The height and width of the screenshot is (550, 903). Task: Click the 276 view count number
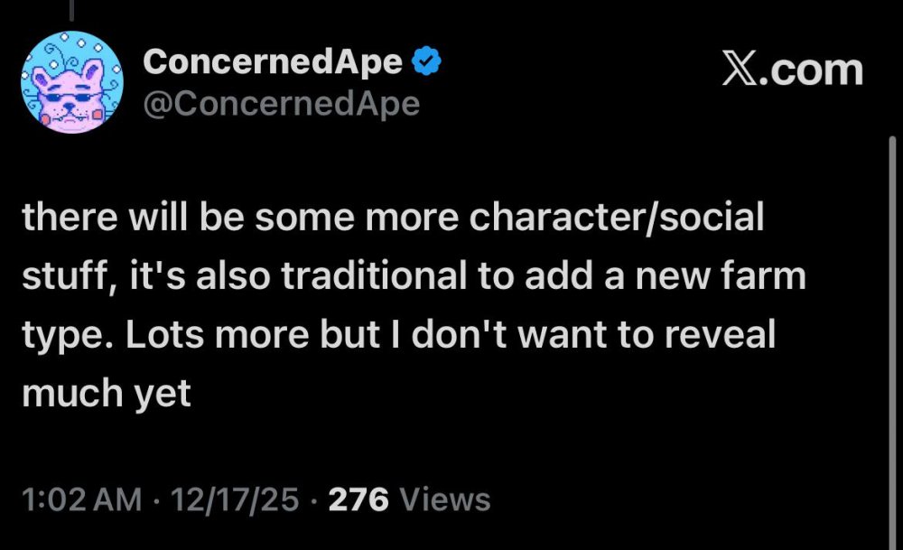[x=358, y=499]
